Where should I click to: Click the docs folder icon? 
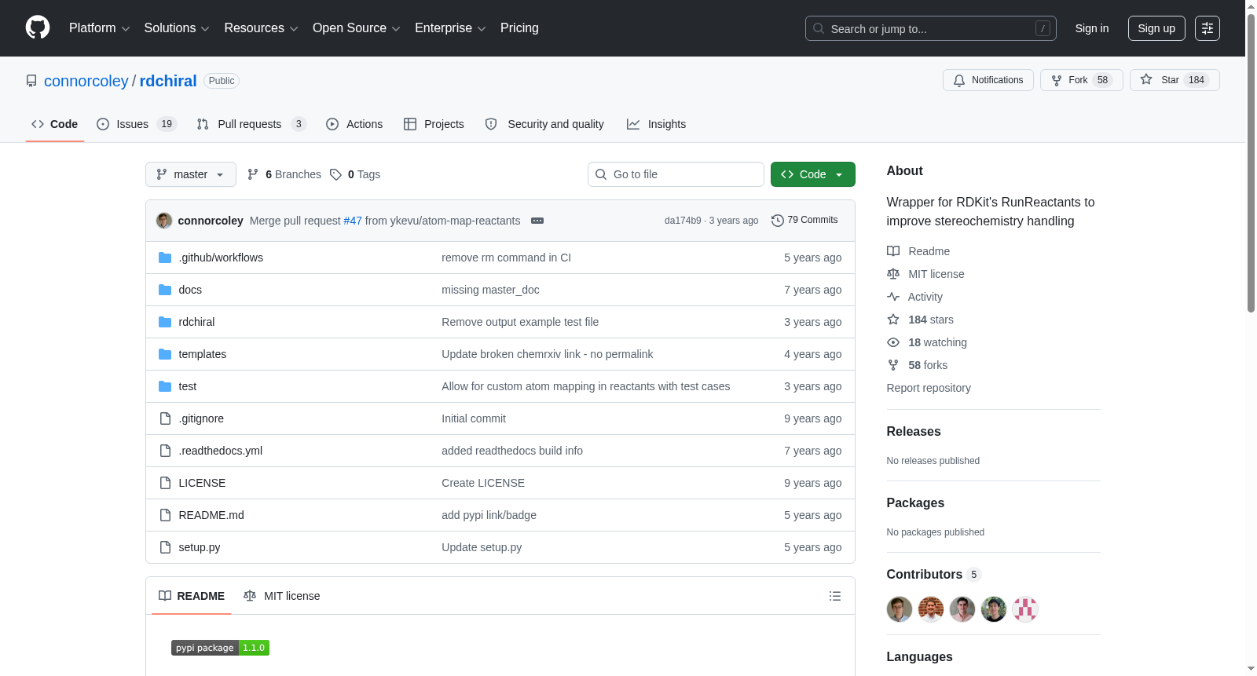coord(165,290)
